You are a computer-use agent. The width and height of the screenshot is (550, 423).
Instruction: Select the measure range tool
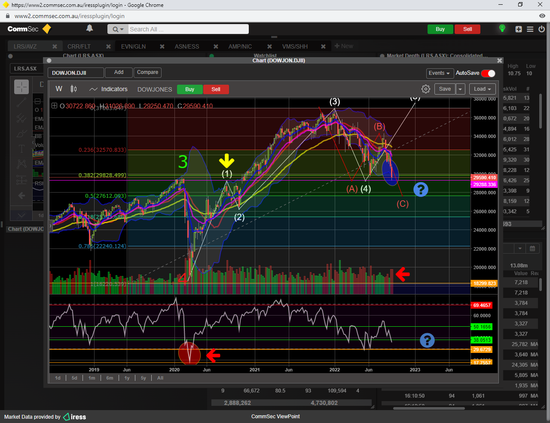(x=21, y=180)
